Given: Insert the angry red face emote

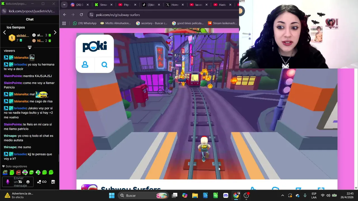Looking at the screenshot, I should click(x=18, y=173).
